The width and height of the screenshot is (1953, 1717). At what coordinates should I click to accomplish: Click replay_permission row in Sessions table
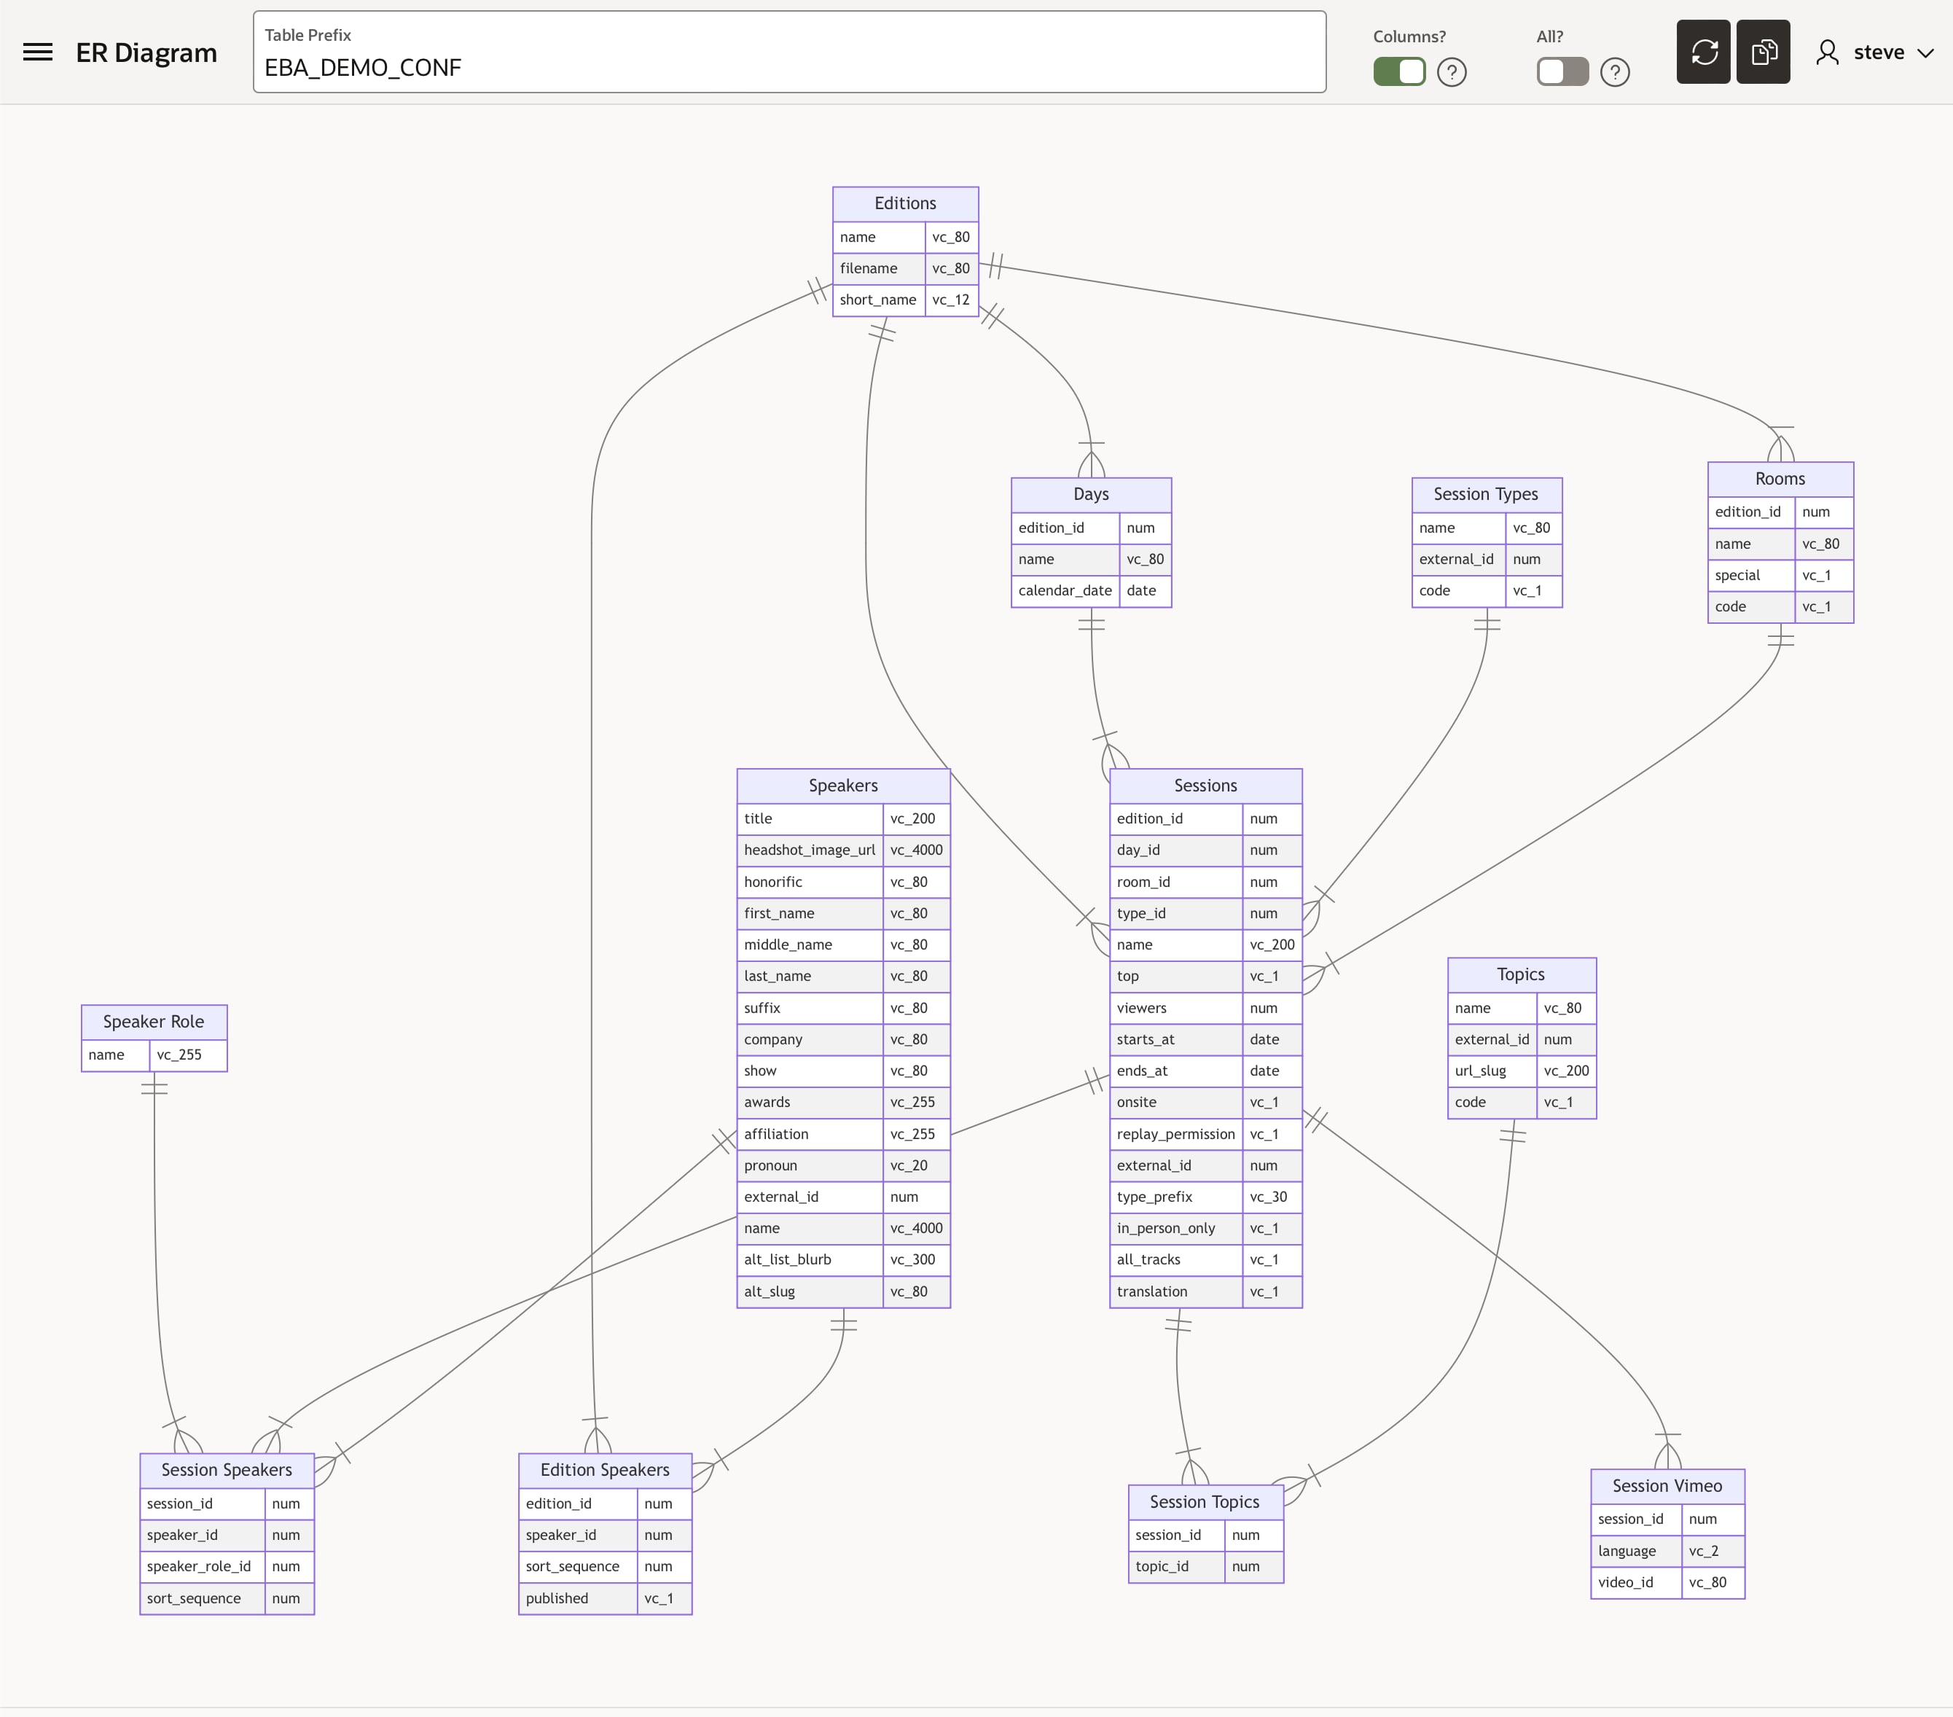[x=1175, y=1134]
